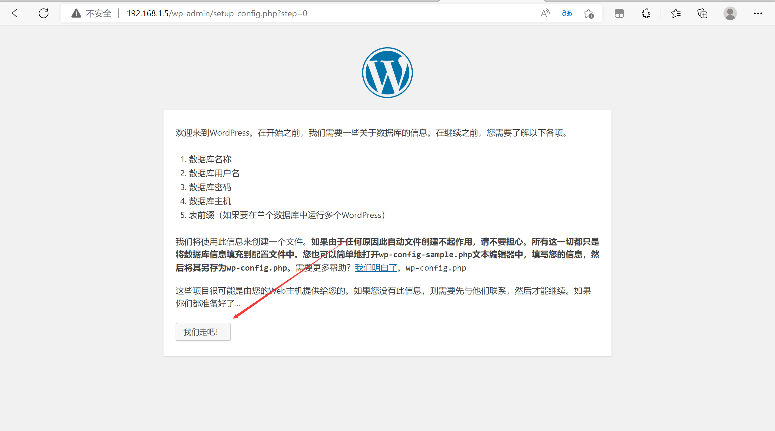
Task: Open the browser Settings and more menu
Action: pos(758,13)
